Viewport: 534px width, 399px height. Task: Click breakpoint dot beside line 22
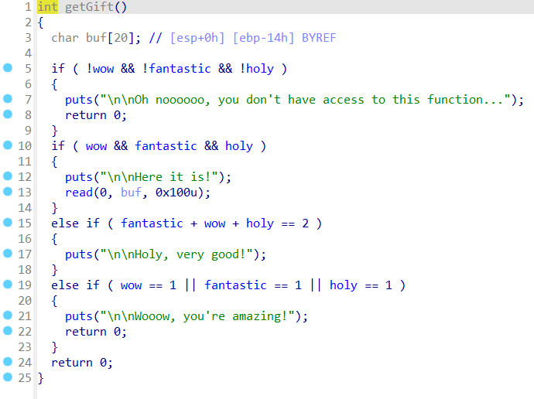pyautogui.click(x=8, y=331)
